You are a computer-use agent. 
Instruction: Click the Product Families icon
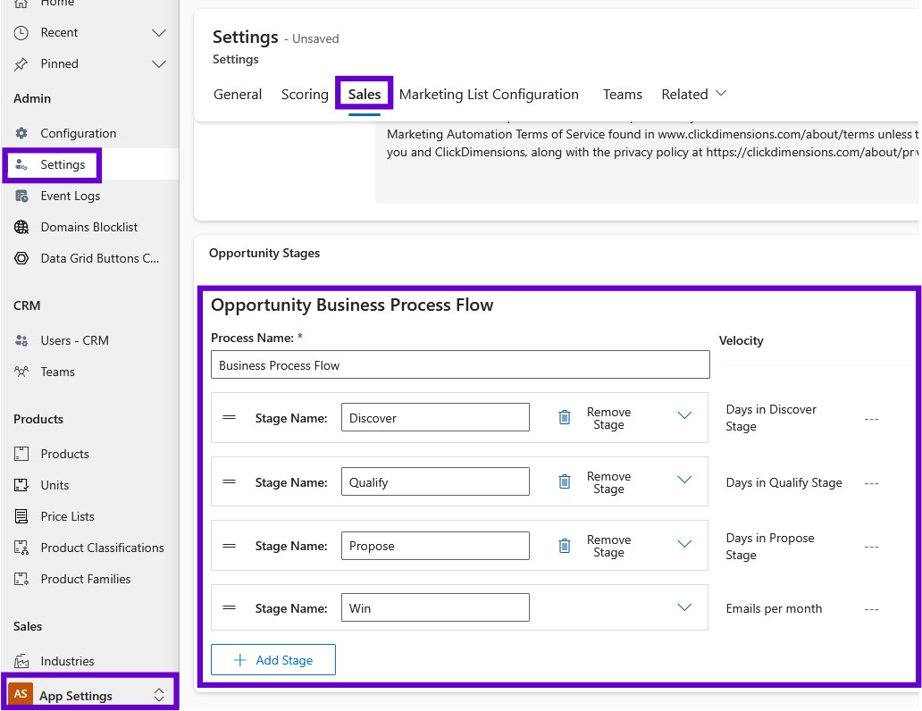pos(21,579)
